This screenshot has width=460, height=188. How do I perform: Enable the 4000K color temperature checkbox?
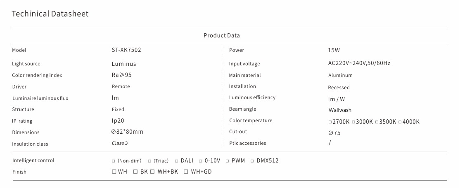(x=400, y=122)
